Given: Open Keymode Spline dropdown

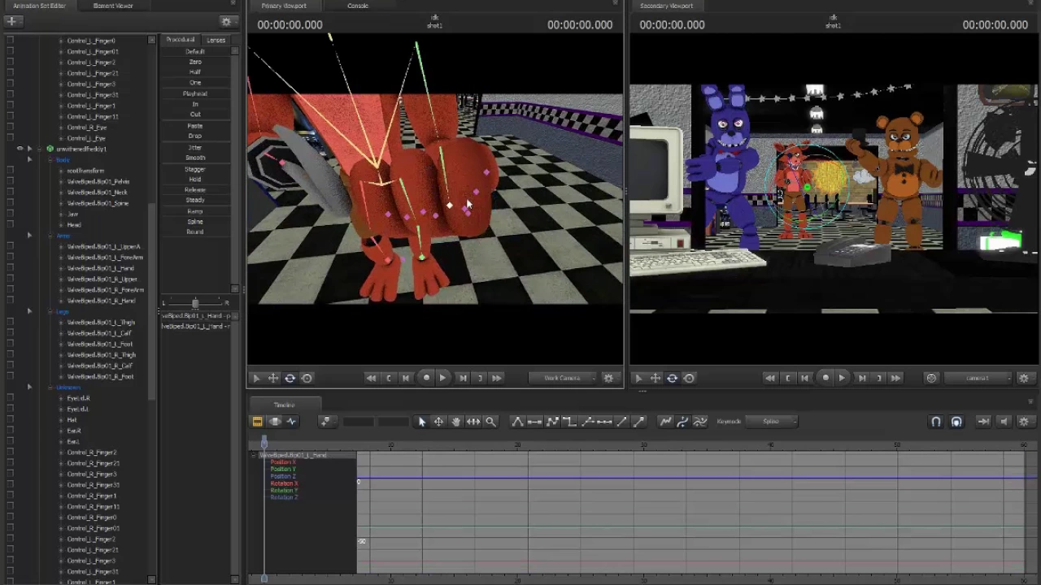Looking at the screenshot, I should click(773, 422).
